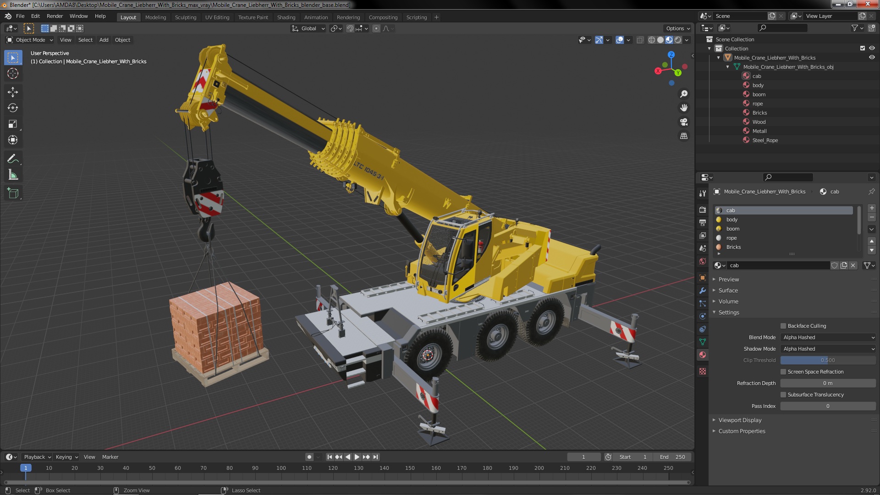Switch perspective/orthographic grid icon

684,136
